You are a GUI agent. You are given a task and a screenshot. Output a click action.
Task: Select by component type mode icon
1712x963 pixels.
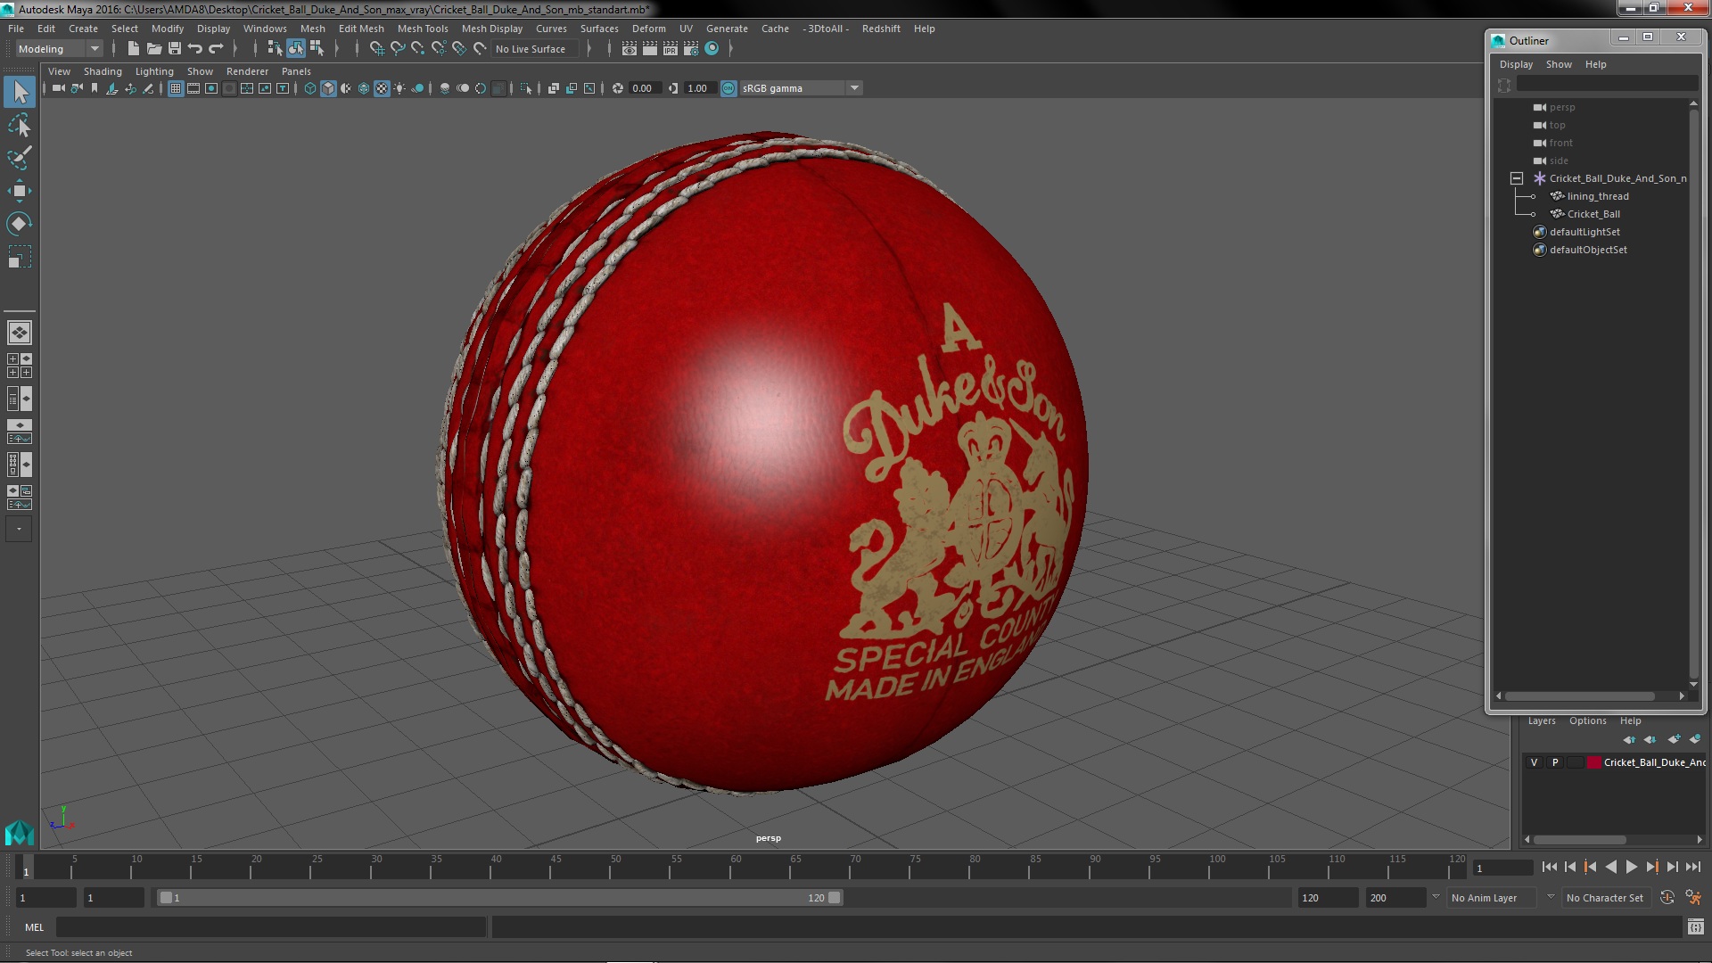pyautogui.click(x=317, y=49)
